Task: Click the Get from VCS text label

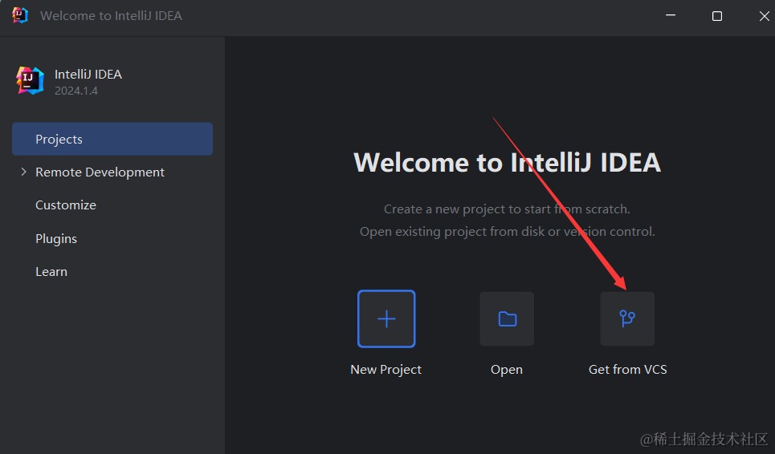Action: (627, 370)
